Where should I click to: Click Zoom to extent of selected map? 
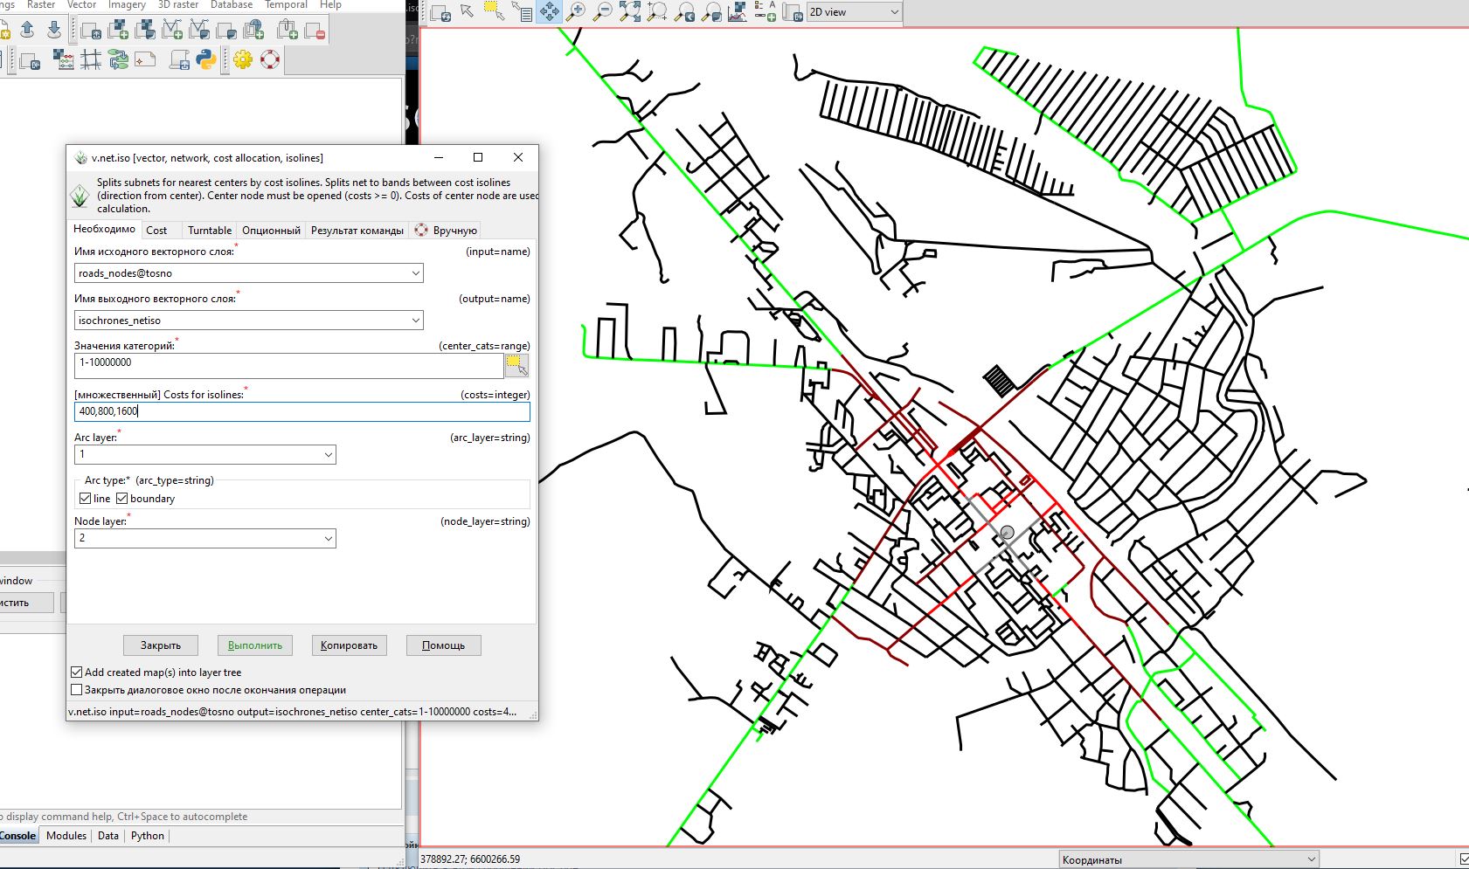click(x=630, y=12)
